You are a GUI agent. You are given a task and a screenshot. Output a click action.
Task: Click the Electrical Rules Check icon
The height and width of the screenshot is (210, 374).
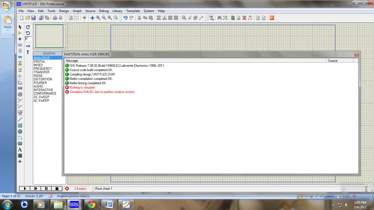pyautogui.click(x=264, y=18)
